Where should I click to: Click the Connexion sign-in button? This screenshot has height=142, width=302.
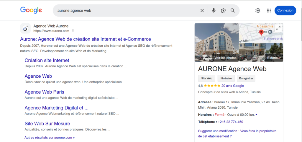285,10
